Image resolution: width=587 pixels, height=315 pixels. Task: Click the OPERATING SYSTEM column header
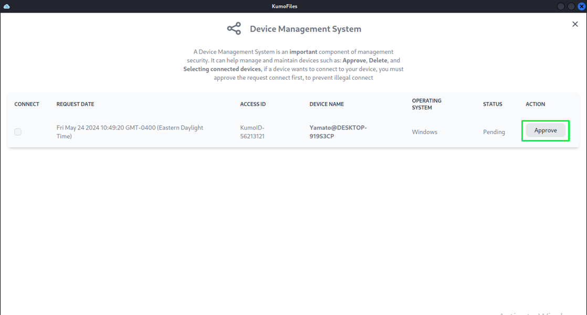click(x=426, y=104)
